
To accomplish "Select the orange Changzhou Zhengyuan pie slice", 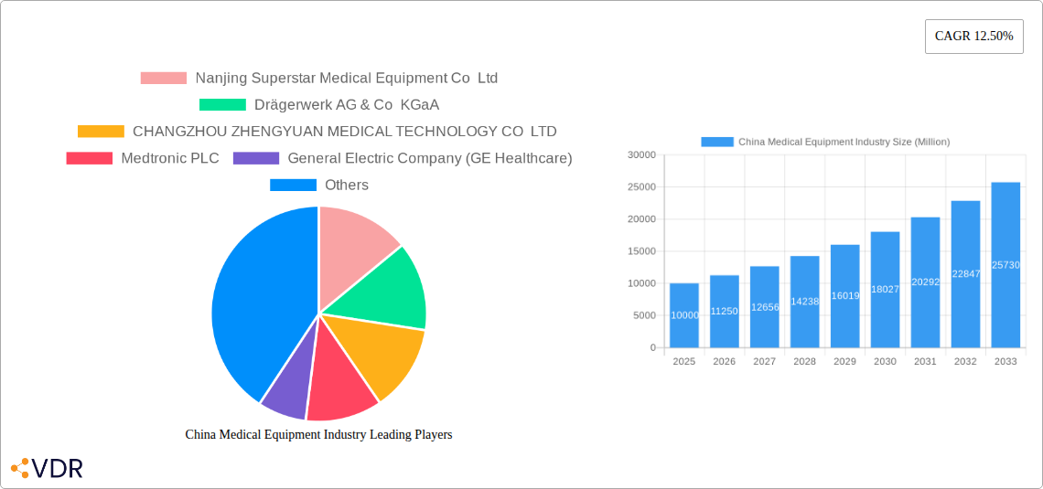I will 379,352.
